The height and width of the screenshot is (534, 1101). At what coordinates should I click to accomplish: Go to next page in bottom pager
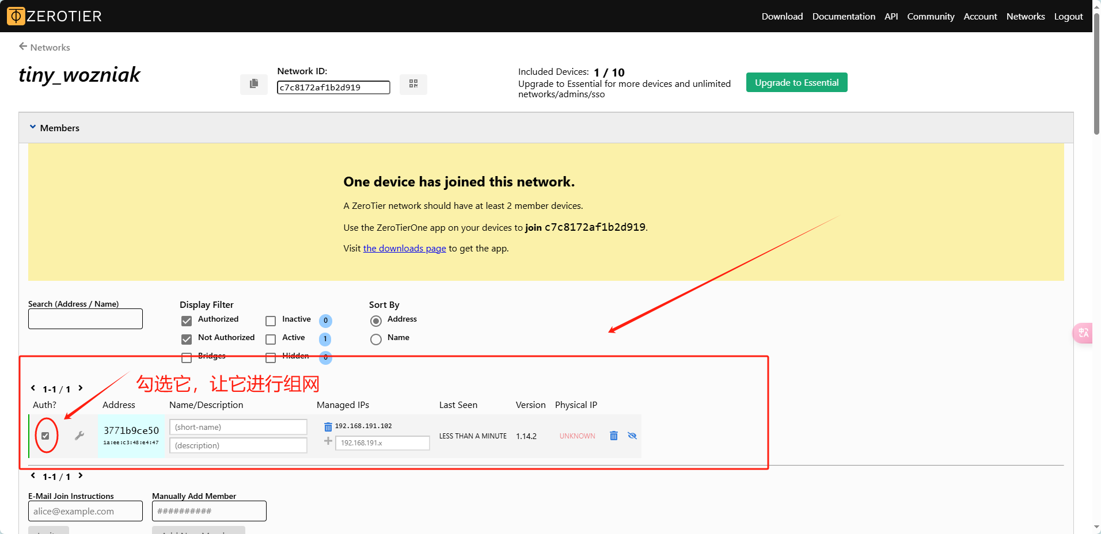tap(81, 475)
